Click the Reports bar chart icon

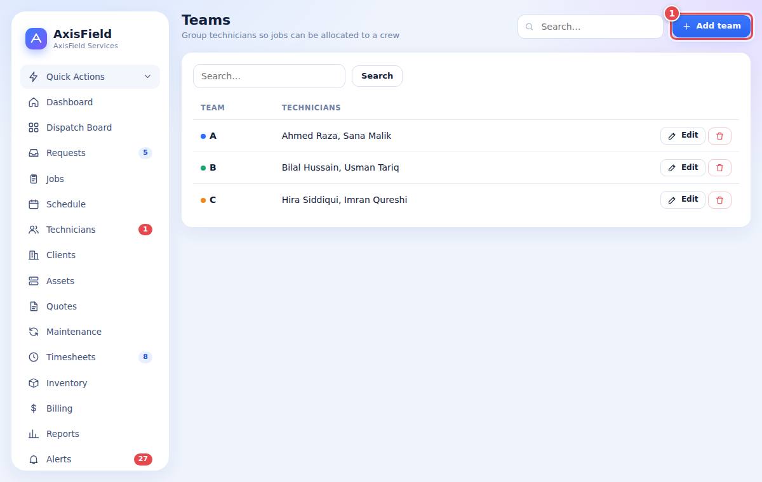pyautogui.click(x=34, y=434)
